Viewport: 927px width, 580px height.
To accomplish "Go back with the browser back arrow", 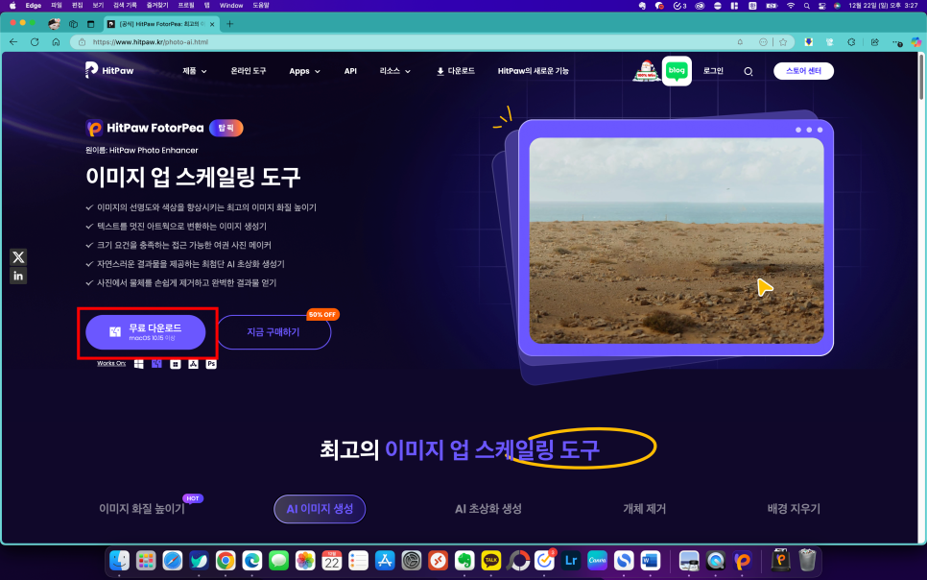I will click(x=13, y=42).
